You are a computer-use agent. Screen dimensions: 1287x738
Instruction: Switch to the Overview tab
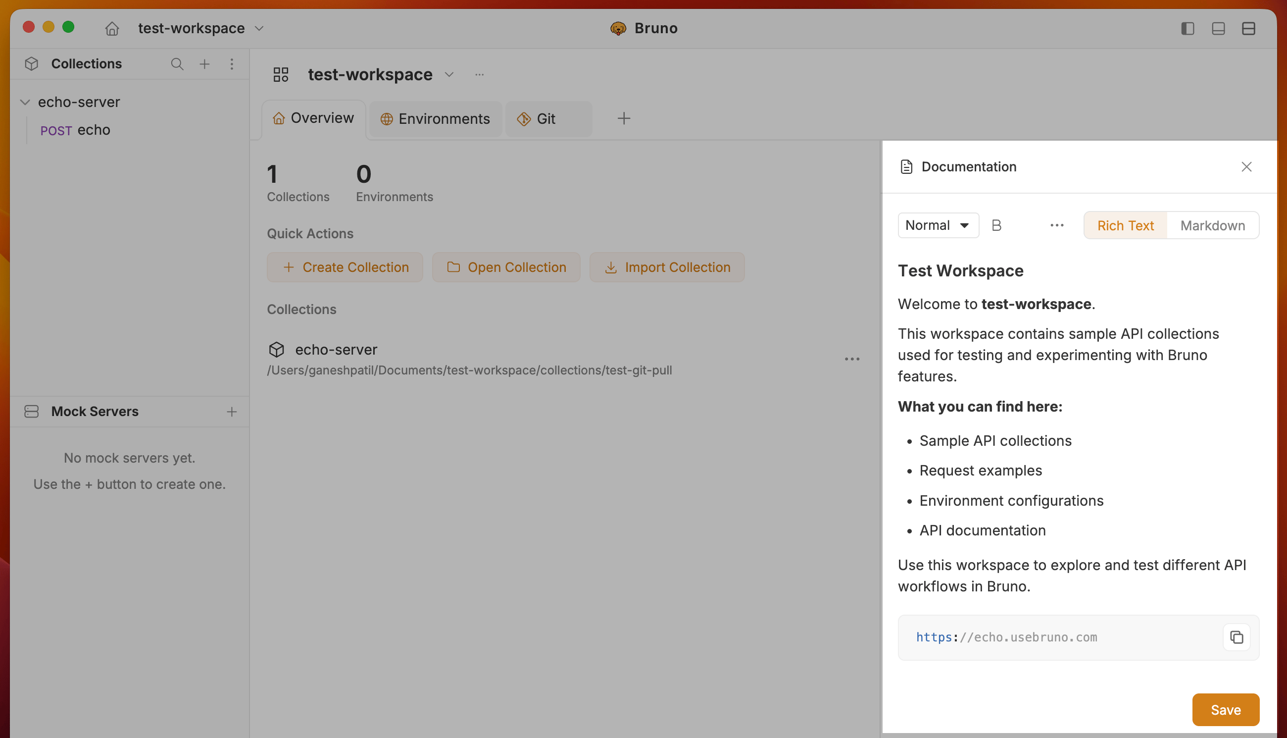(313, 118)
